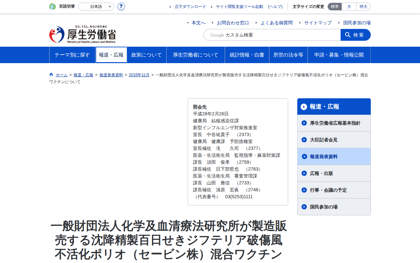Open the (ヘルプ) link
The width and height of the screenshot is (420, 263).
[x=275, y=7]
